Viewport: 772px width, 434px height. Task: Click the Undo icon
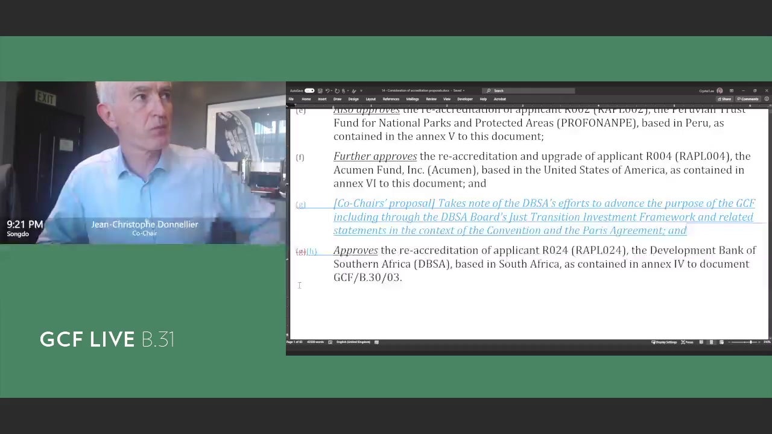[x=327, y=90]
